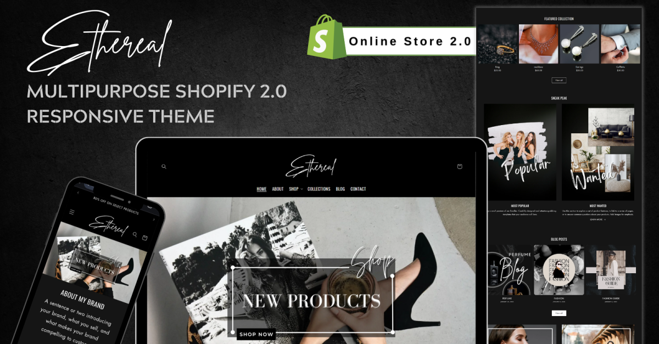Follow the LEARN MORE link under Most Wanted

[x=597, y=219]
